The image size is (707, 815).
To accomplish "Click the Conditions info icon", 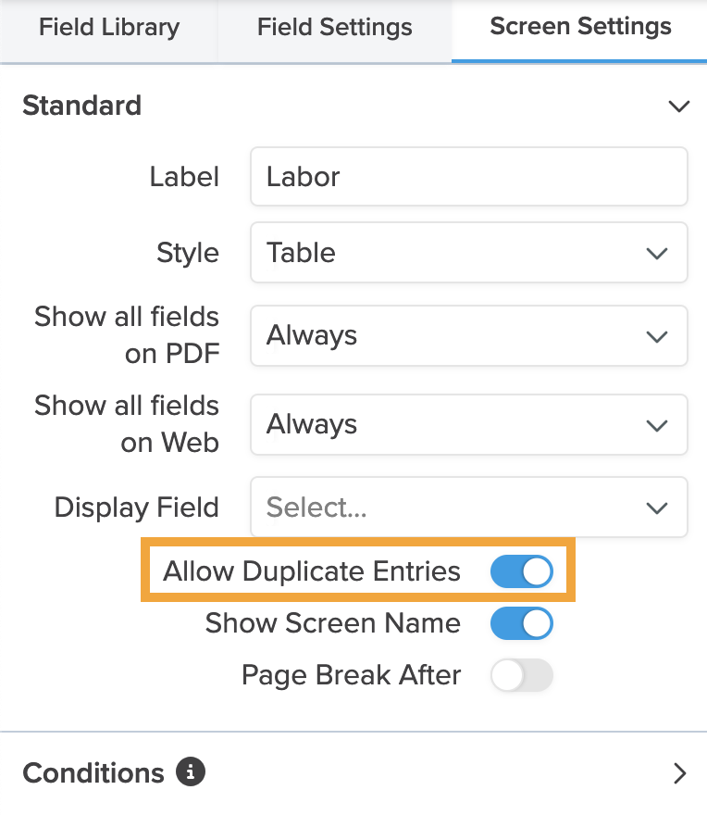I will [191, 771].
